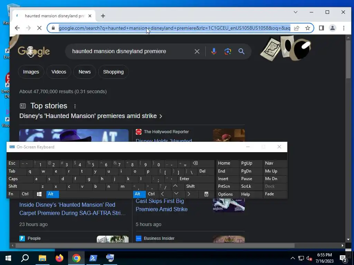The height and width of the screenshot is (265, 354).
Task: Open Inside Disney's Haunted Mansion Red Carpet article
Action: tap(73, 209)
